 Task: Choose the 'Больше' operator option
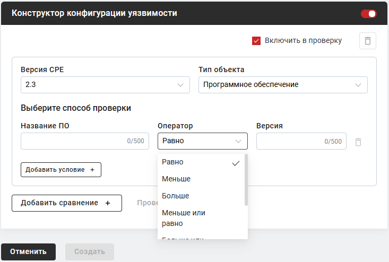coord(201,196)
